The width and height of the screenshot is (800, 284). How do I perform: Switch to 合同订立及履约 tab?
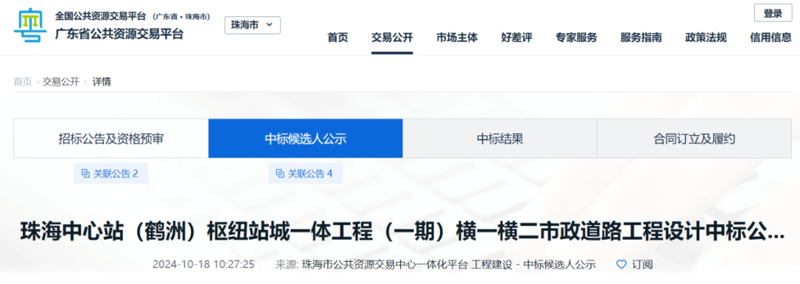(694, 138)
